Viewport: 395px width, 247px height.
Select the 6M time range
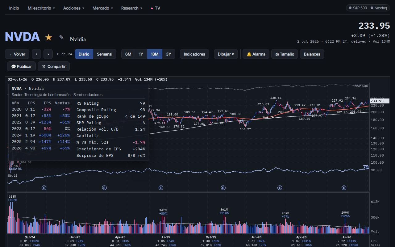click(x=128, y=54)
